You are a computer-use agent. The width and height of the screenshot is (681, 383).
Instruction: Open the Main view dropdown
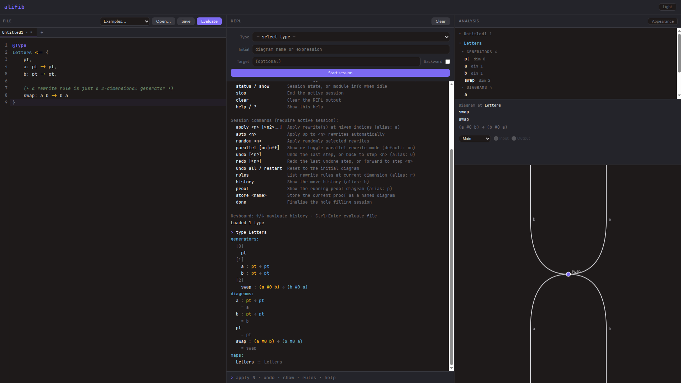[475, 139]
